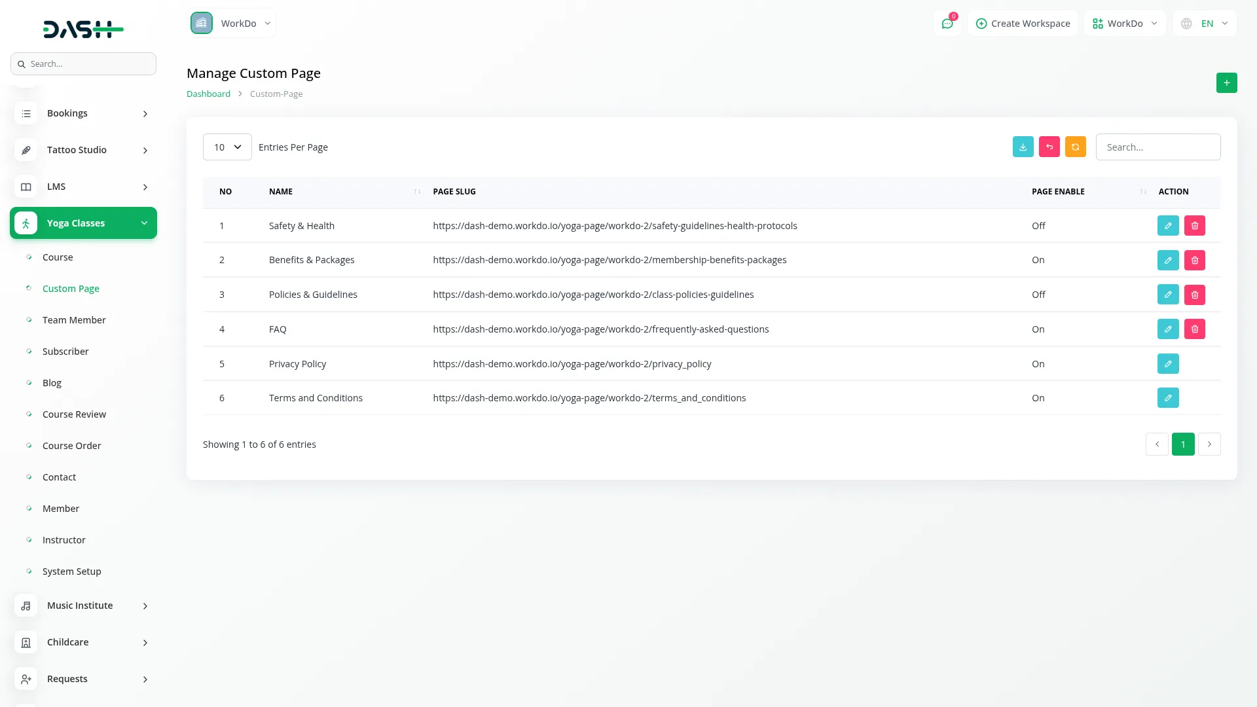Edit the Safety & Health page

pyautogui.click(x=1167, y=226)
